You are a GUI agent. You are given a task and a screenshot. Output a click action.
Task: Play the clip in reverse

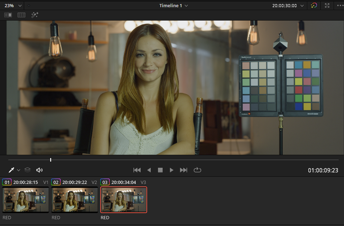(x=149, y=170)
